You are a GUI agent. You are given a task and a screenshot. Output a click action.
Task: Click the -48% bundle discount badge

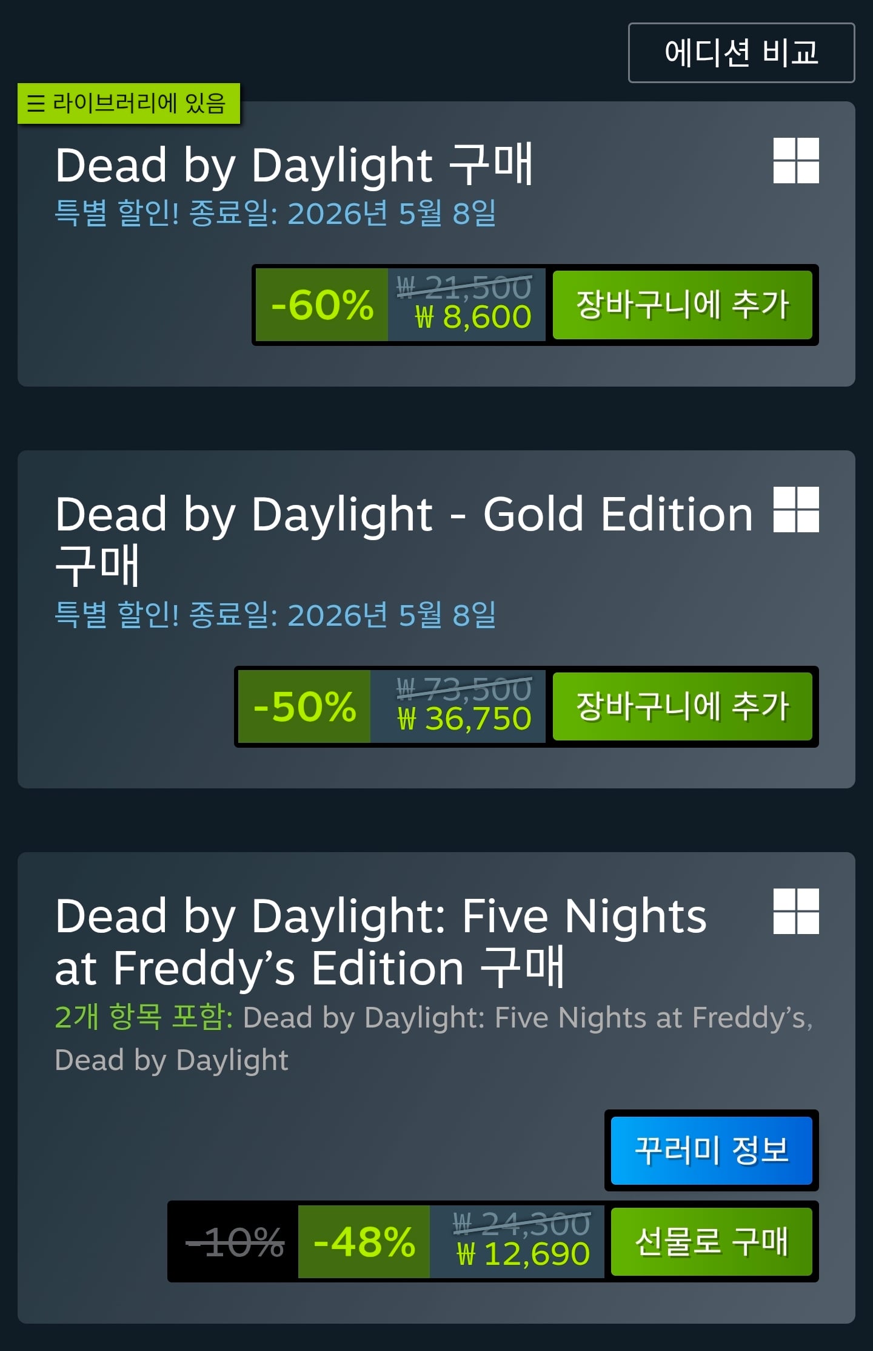point(364,1242)
